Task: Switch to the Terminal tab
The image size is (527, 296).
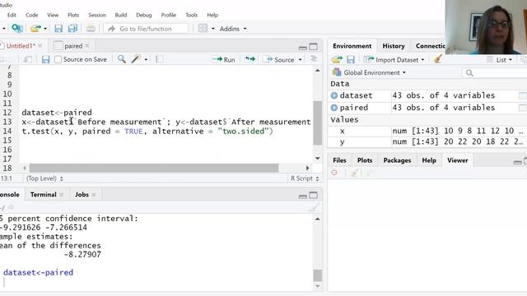Action: click(x=43, y=195)
